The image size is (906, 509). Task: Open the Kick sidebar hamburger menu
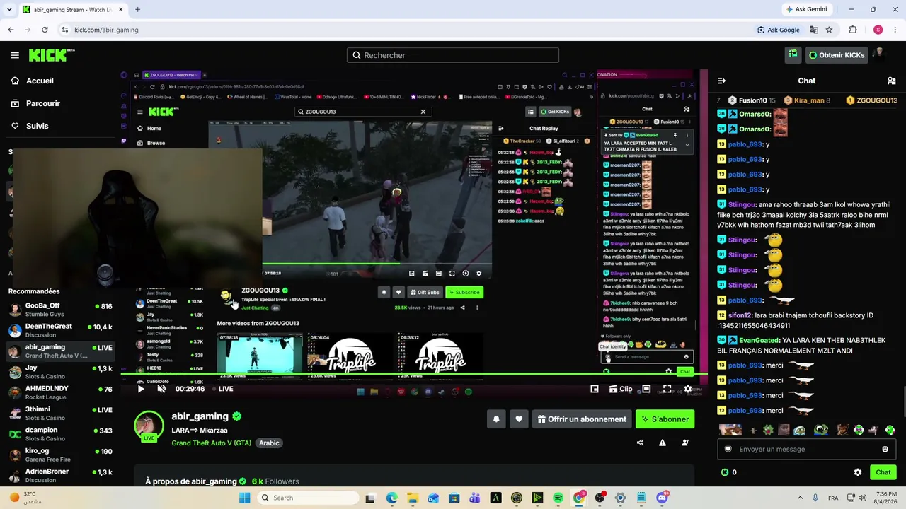click(x=15, y=55)
